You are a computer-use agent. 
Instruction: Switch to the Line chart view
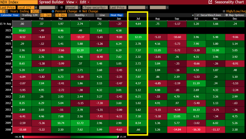(102, 15)
